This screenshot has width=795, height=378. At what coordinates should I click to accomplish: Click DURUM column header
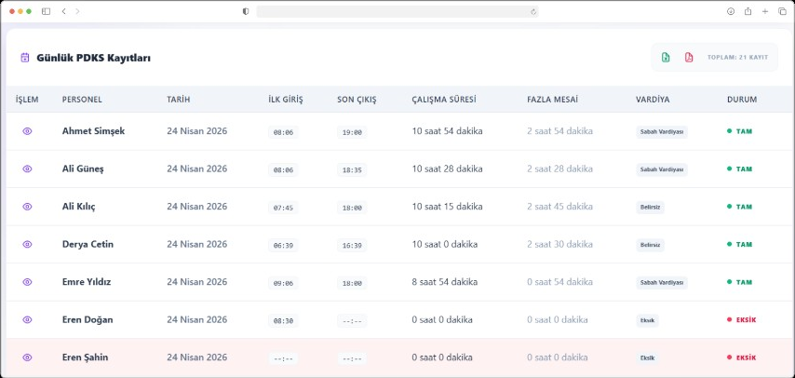(742, 100)
